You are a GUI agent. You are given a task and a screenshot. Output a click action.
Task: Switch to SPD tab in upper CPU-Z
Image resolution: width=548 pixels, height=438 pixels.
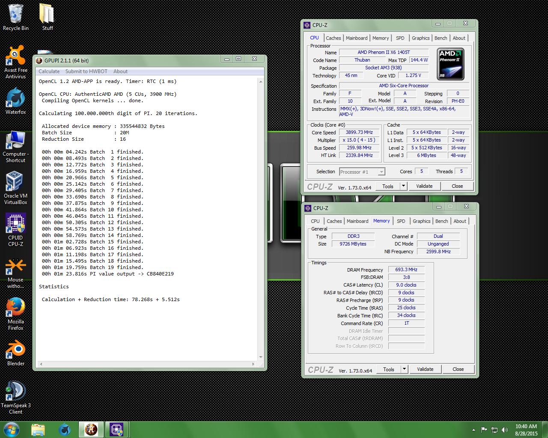[x=400, y=38]
